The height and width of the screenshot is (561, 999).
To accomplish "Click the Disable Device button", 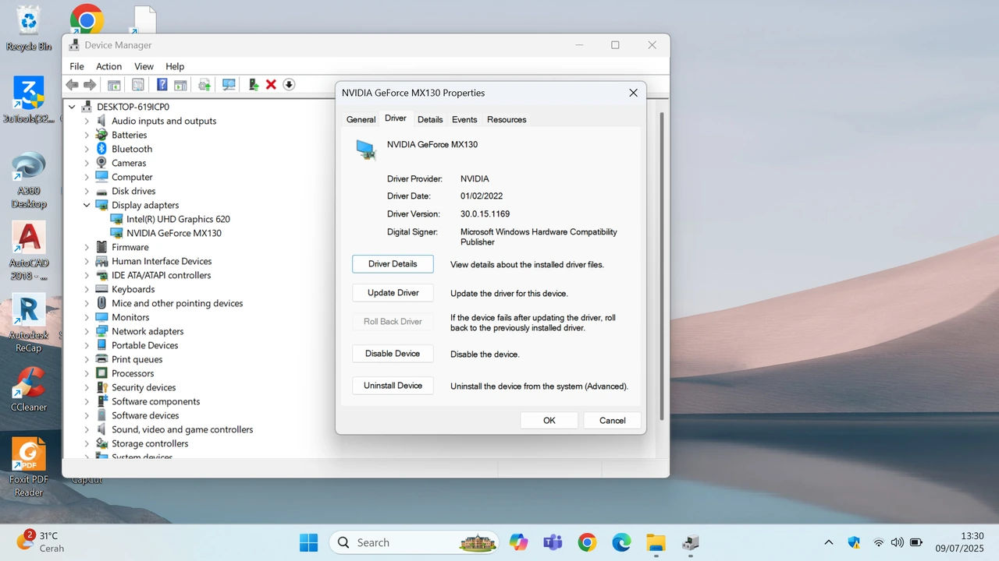I will click(393, 354).
